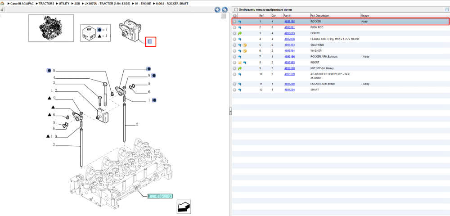The height and width of the screenshot is (216, 450).
Task: Select the SHAFT description cell
Action: [314, 90]
